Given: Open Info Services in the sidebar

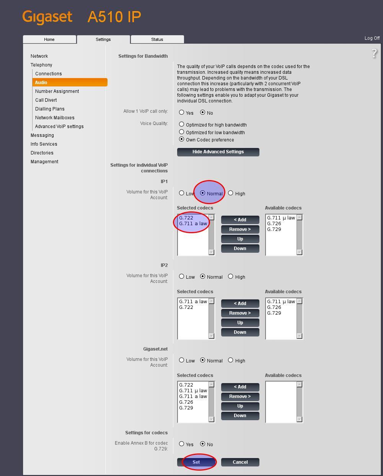Looking at the screenshot, I should point(44,144).
